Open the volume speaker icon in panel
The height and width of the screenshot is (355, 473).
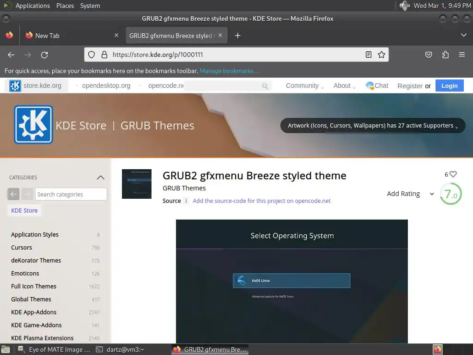pyautogui.click(x=405, y=6)
